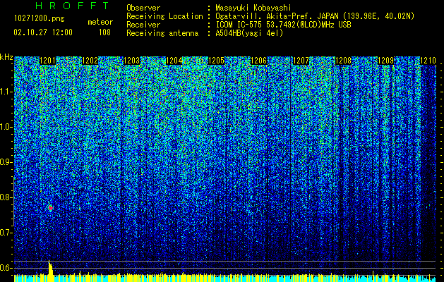Image resolution: width=444 pixels, height=282 pixels.
Task: Click the 1205 time marker
Action: pyautogui.click(x=216, y=61)
